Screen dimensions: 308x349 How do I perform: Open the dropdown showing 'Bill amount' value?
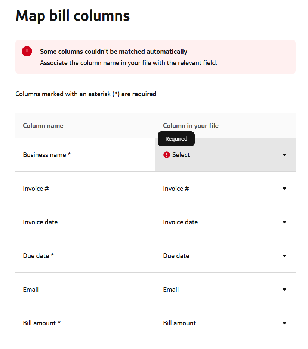coord(225,323)
